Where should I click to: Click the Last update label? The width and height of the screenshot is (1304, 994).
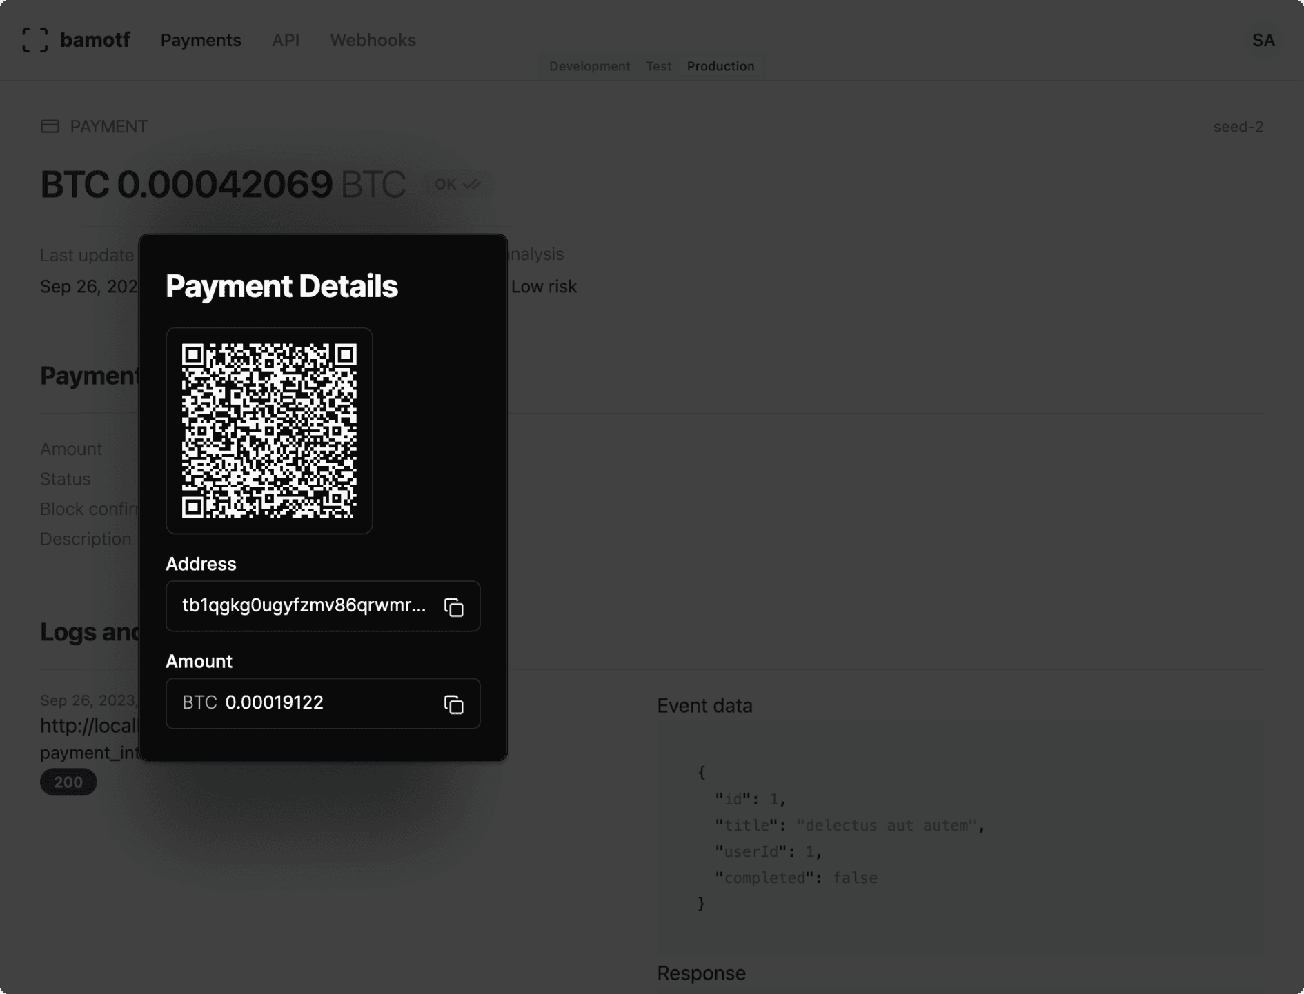87,255
